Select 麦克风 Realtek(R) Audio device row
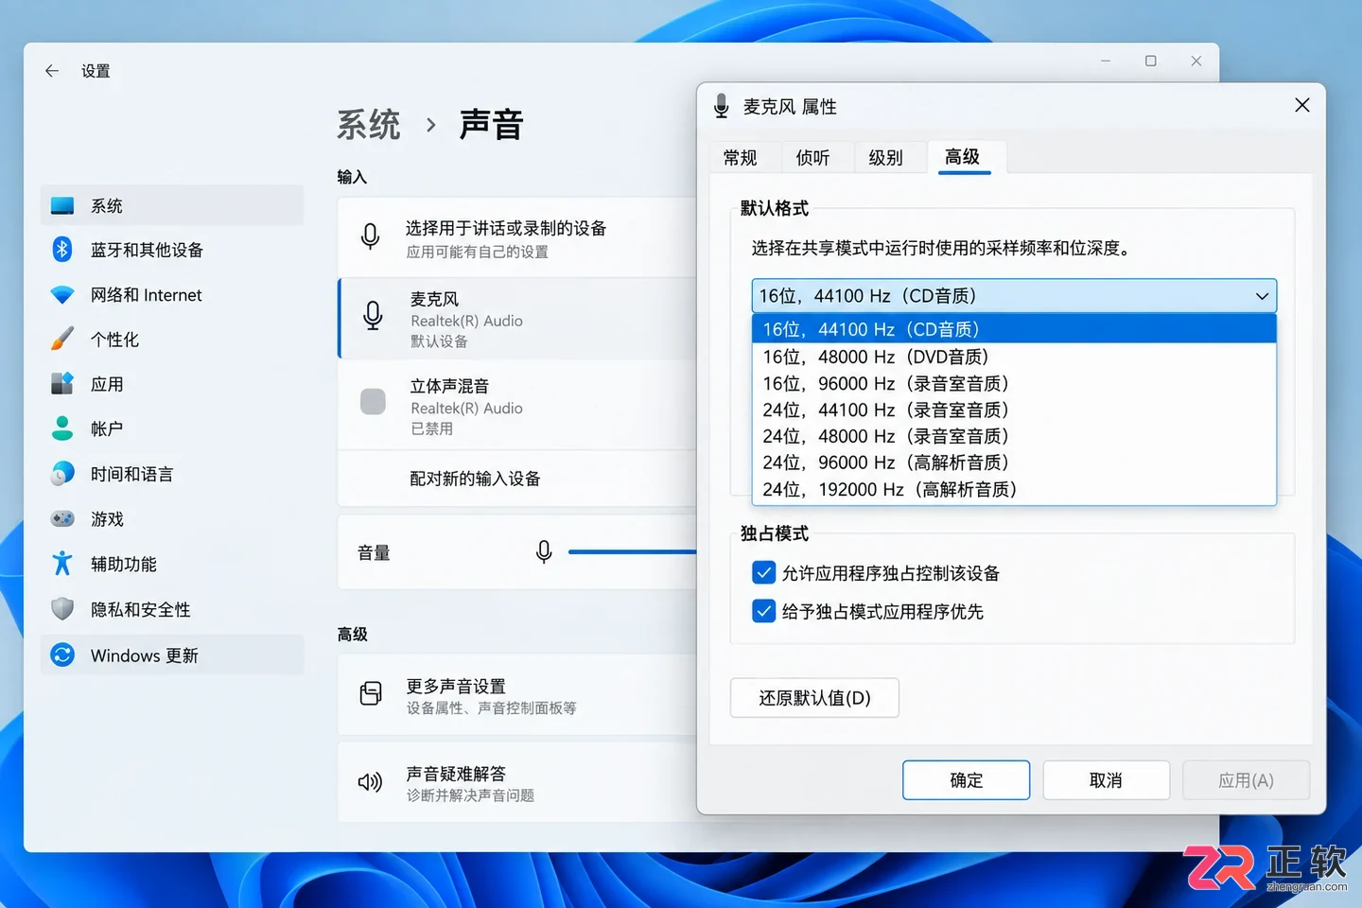This screenshot has height=908, width=1362. (517, 319)
